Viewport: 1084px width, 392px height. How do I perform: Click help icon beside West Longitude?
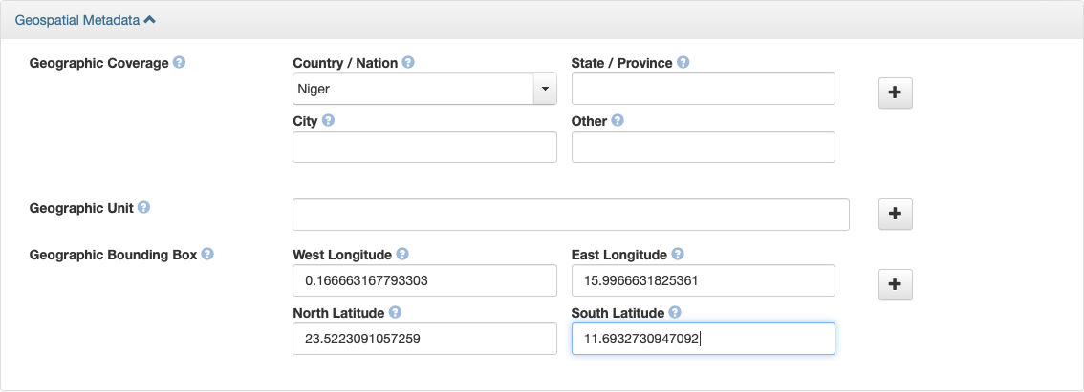(402, 254)
